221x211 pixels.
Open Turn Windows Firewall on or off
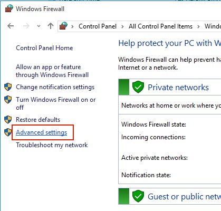click(56, 103)
